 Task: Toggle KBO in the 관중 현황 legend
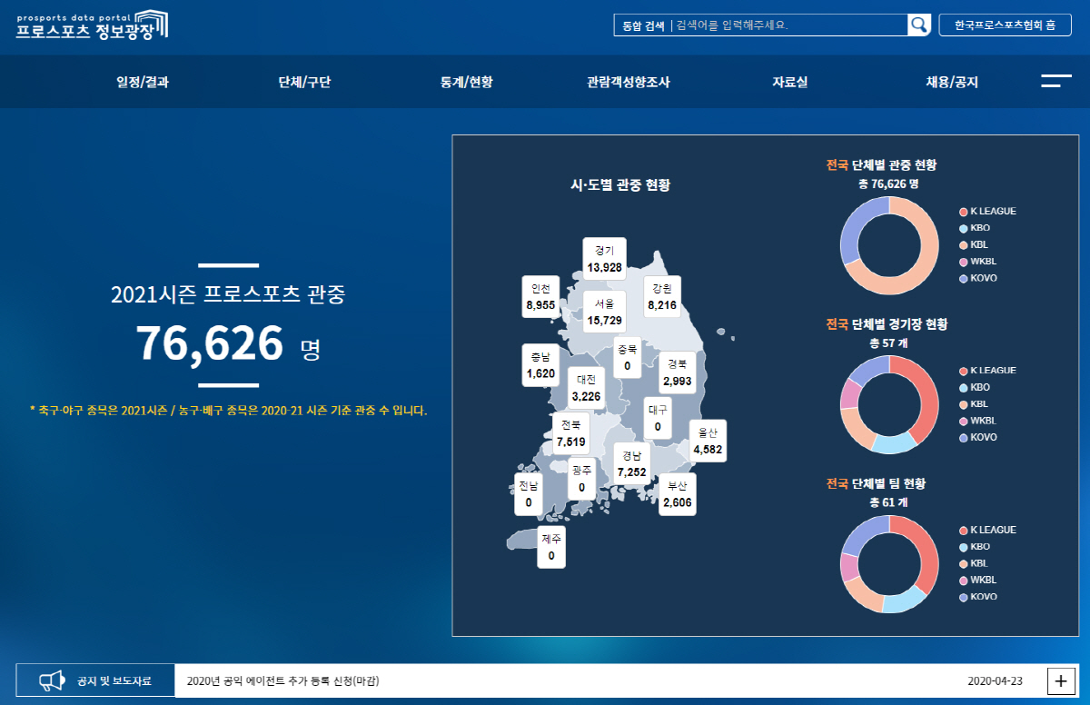tap(975, 228)
